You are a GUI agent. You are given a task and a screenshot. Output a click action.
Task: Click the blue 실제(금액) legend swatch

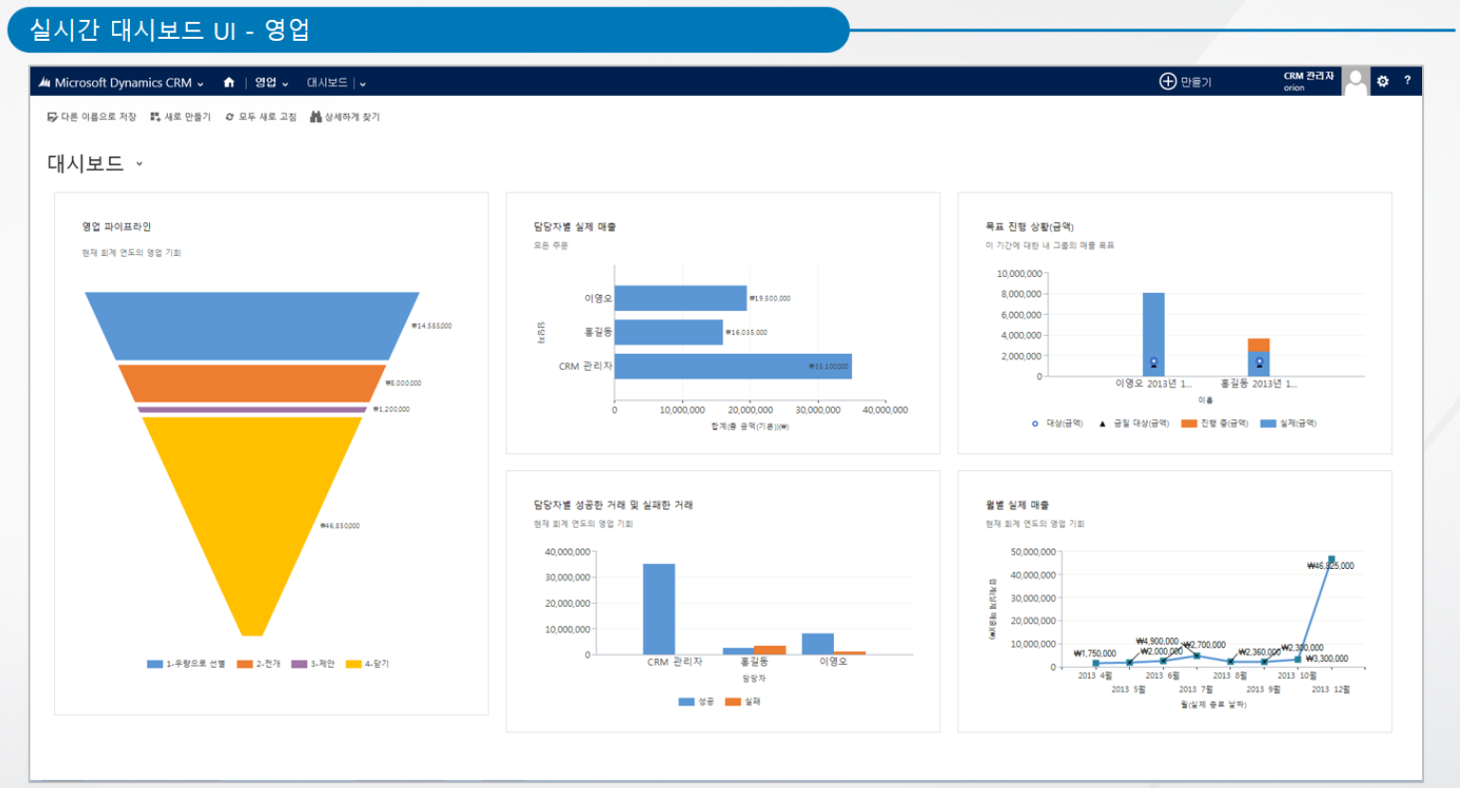1268,424
